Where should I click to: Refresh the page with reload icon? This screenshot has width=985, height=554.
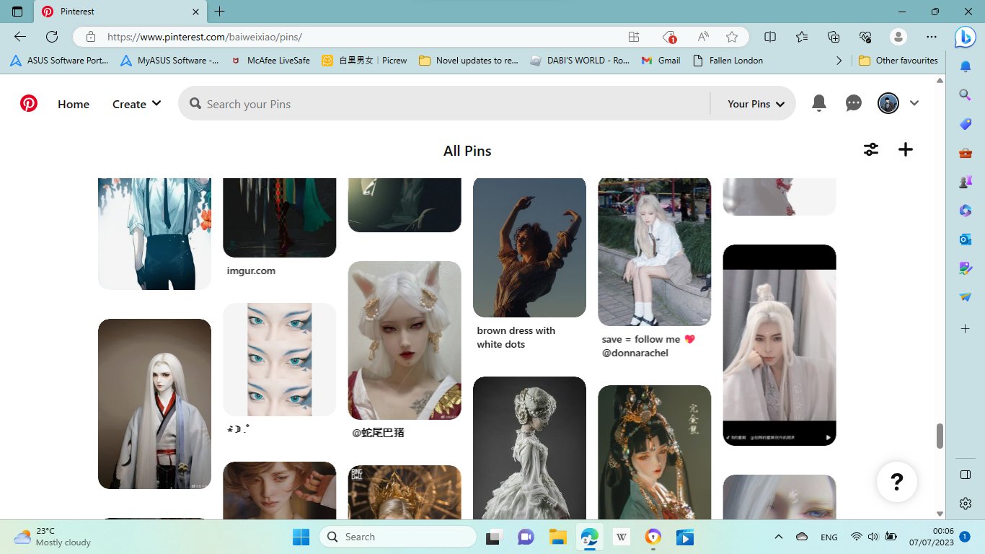pos(52,37)
